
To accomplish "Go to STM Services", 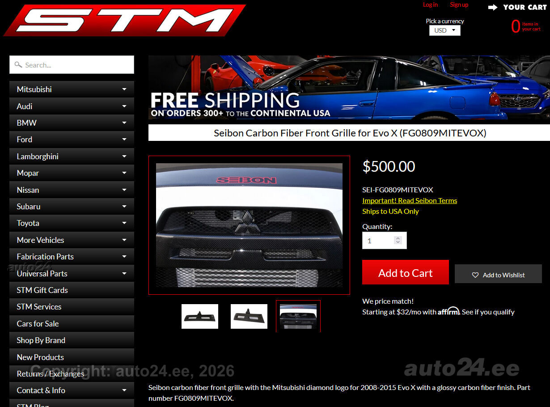I will (x=72, y=307).
